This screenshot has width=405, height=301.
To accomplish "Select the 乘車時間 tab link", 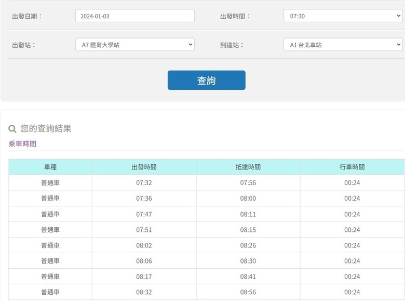I will click(x=22, y=144).
